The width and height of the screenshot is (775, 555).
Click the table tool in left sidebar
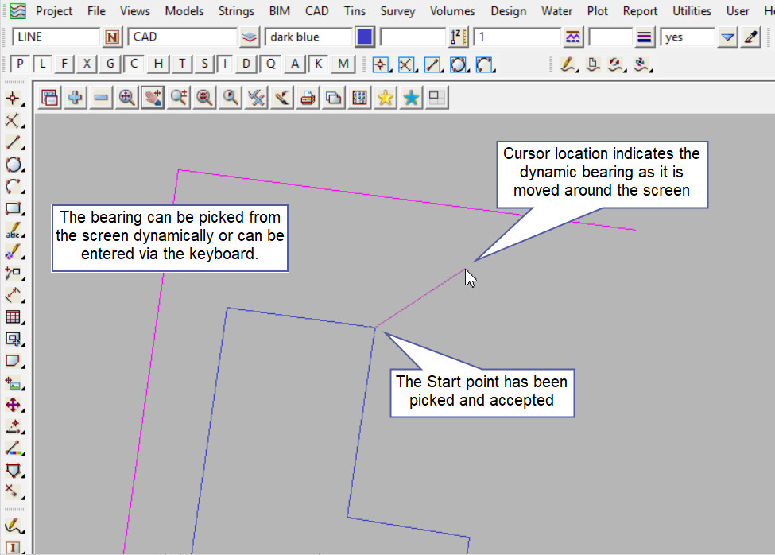pos(14,317)
